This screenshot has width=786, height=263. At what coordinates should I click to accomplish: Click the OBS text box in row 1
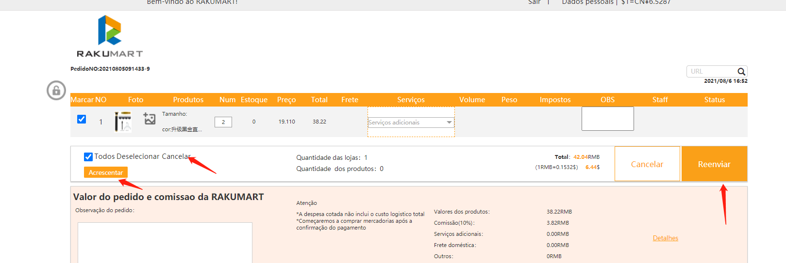tap(608, 119)
